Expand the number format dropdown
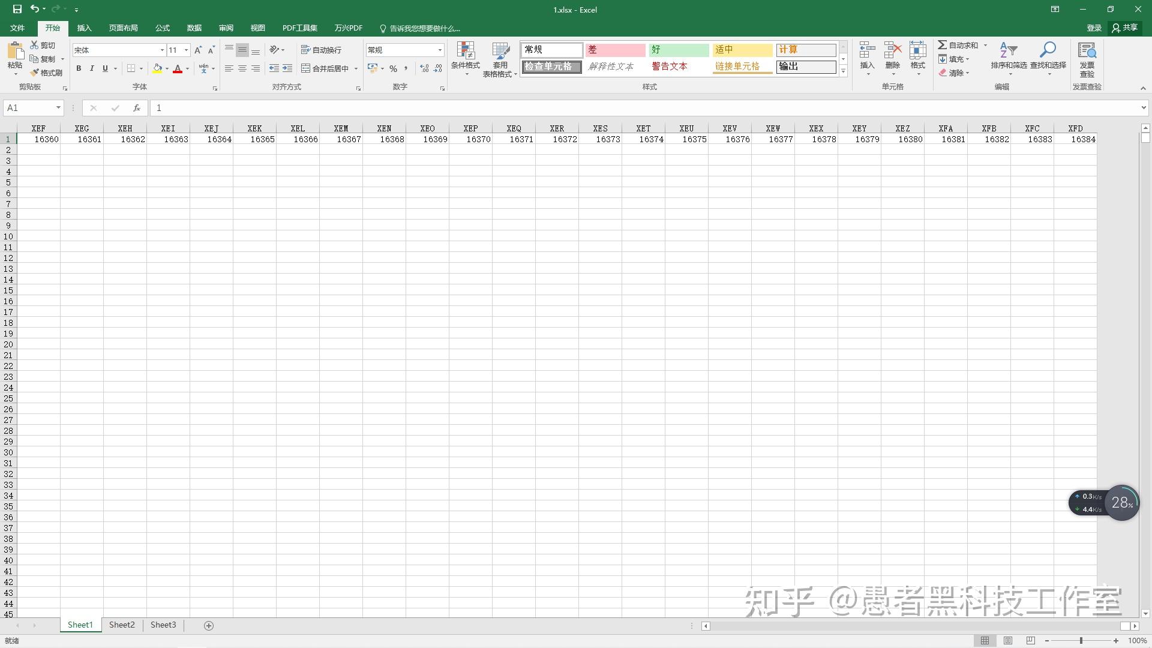The image size is (1152, 648). (440, 50)
